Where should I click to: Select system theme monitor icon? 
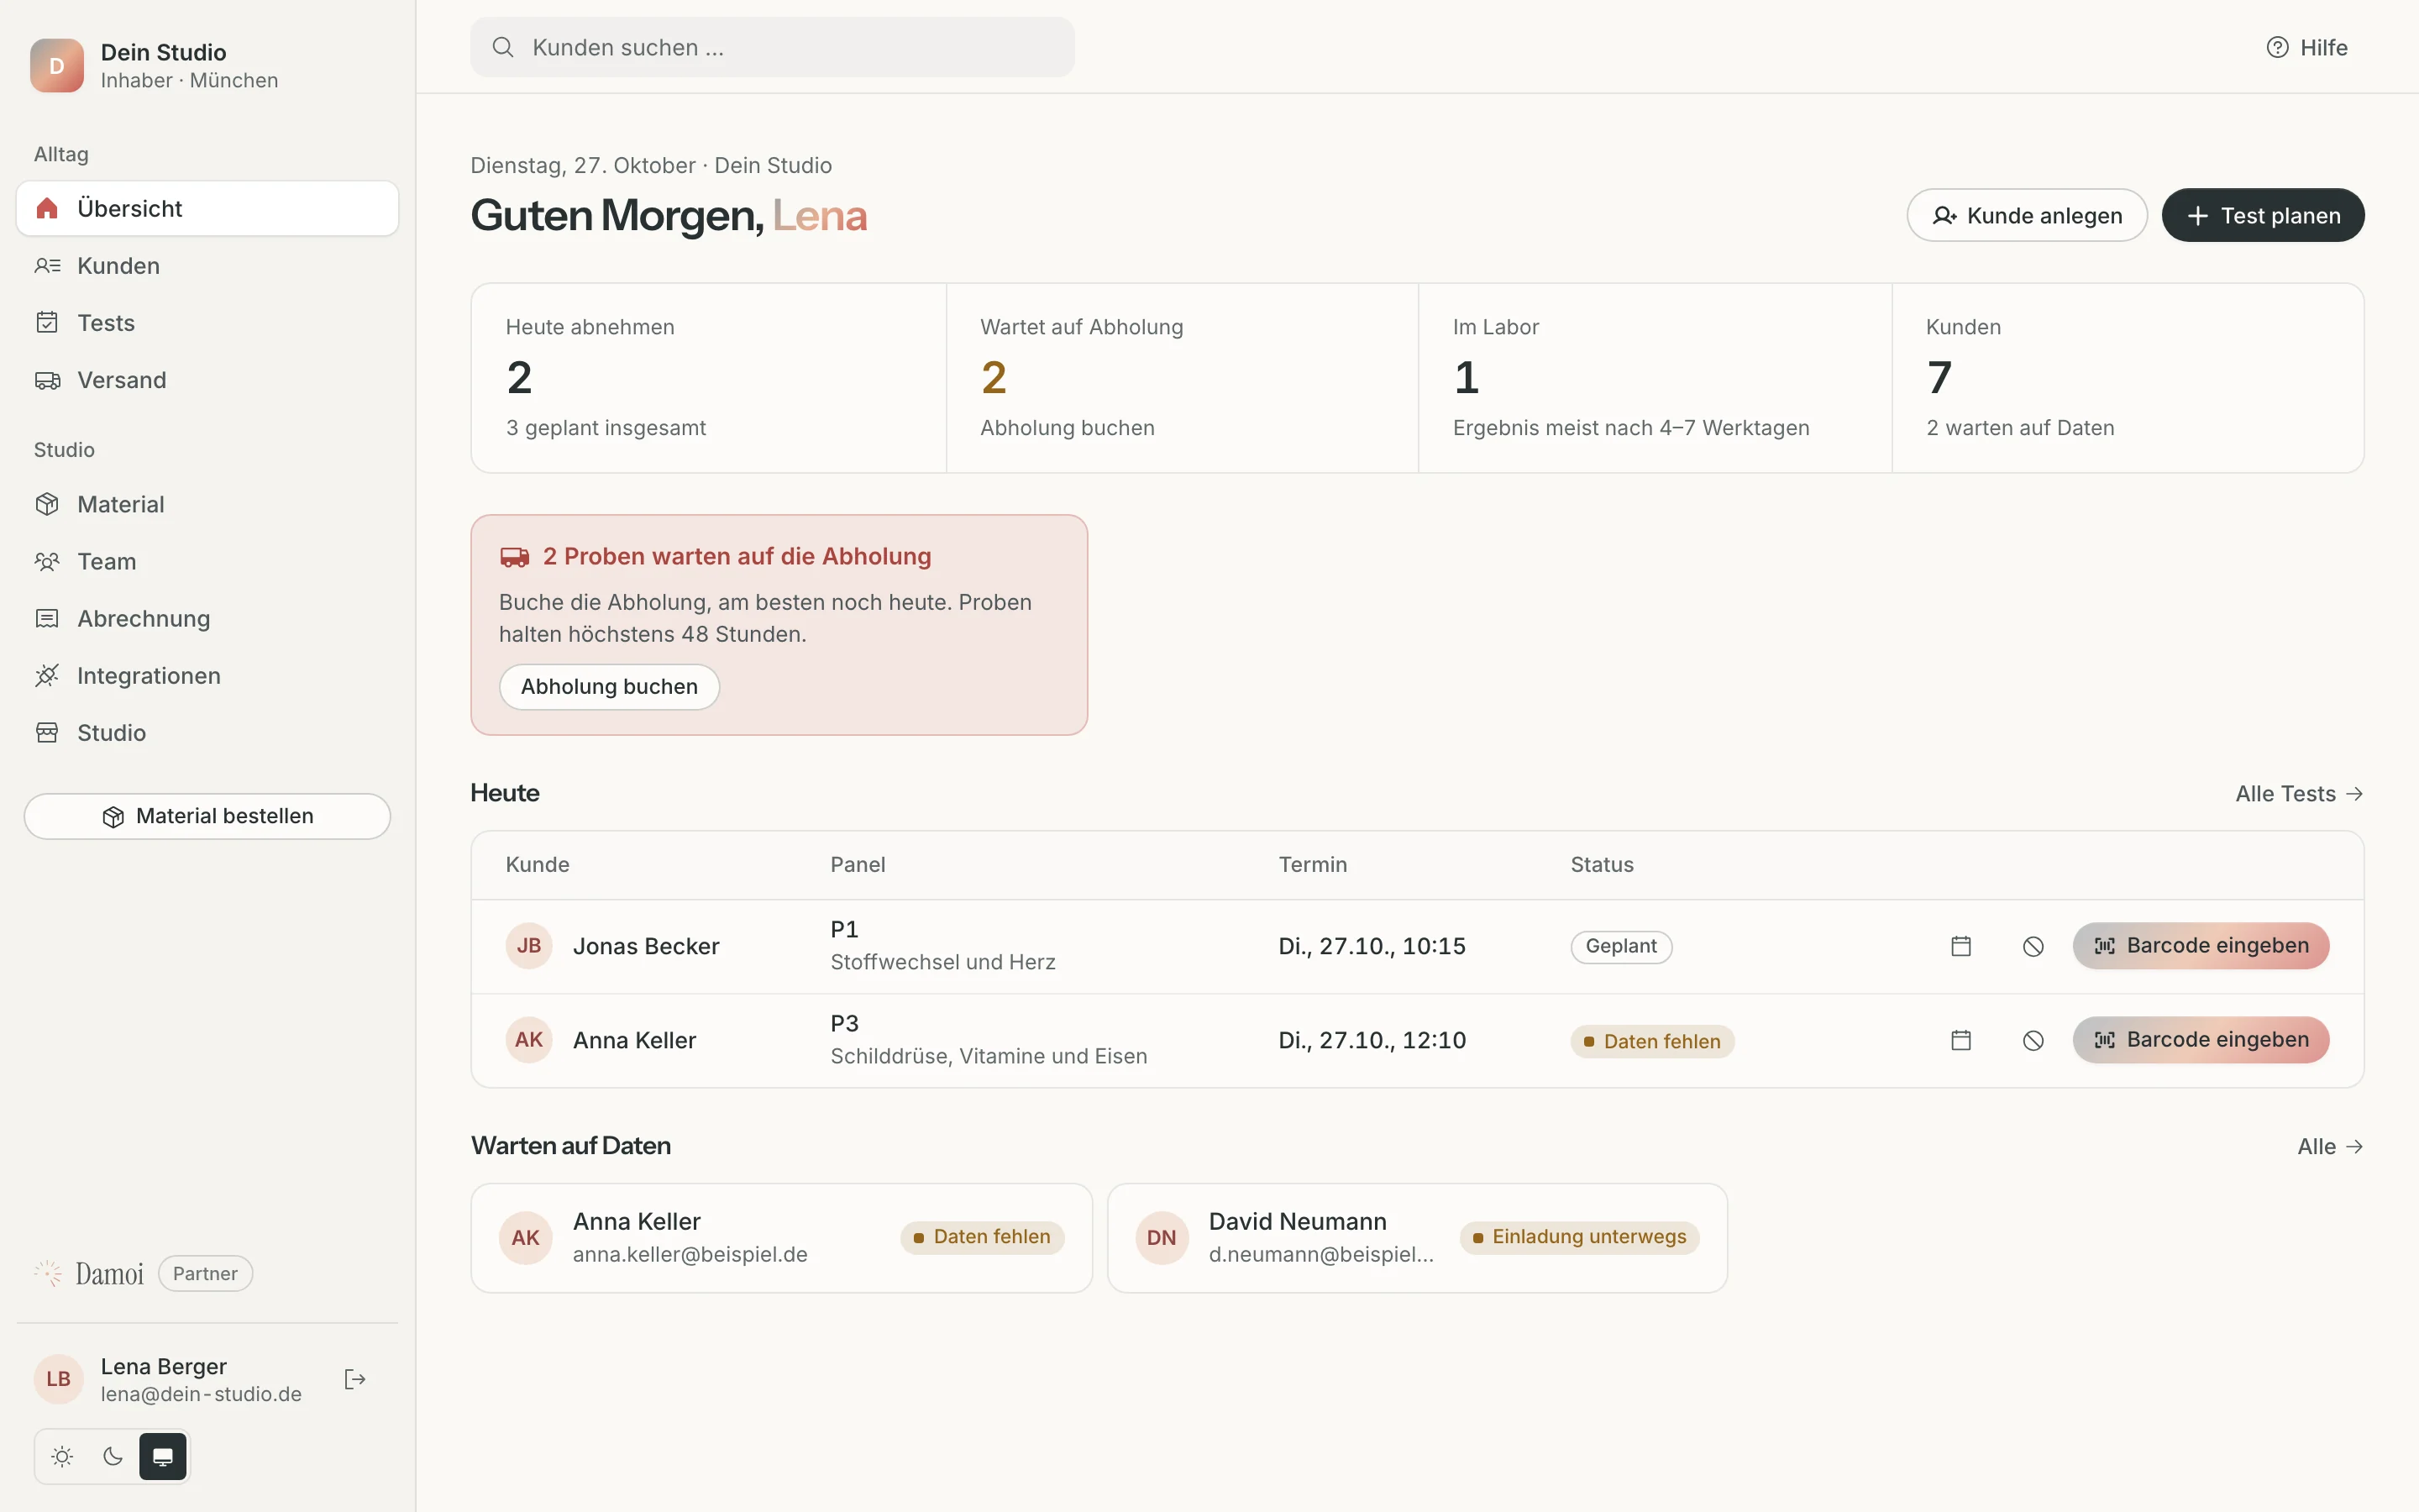(x=163, y=1456)
